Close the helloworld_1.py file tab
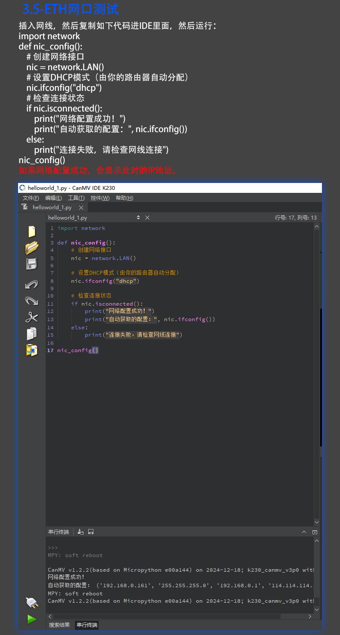This screenshot has height=635, width=340. click(81, 208)
